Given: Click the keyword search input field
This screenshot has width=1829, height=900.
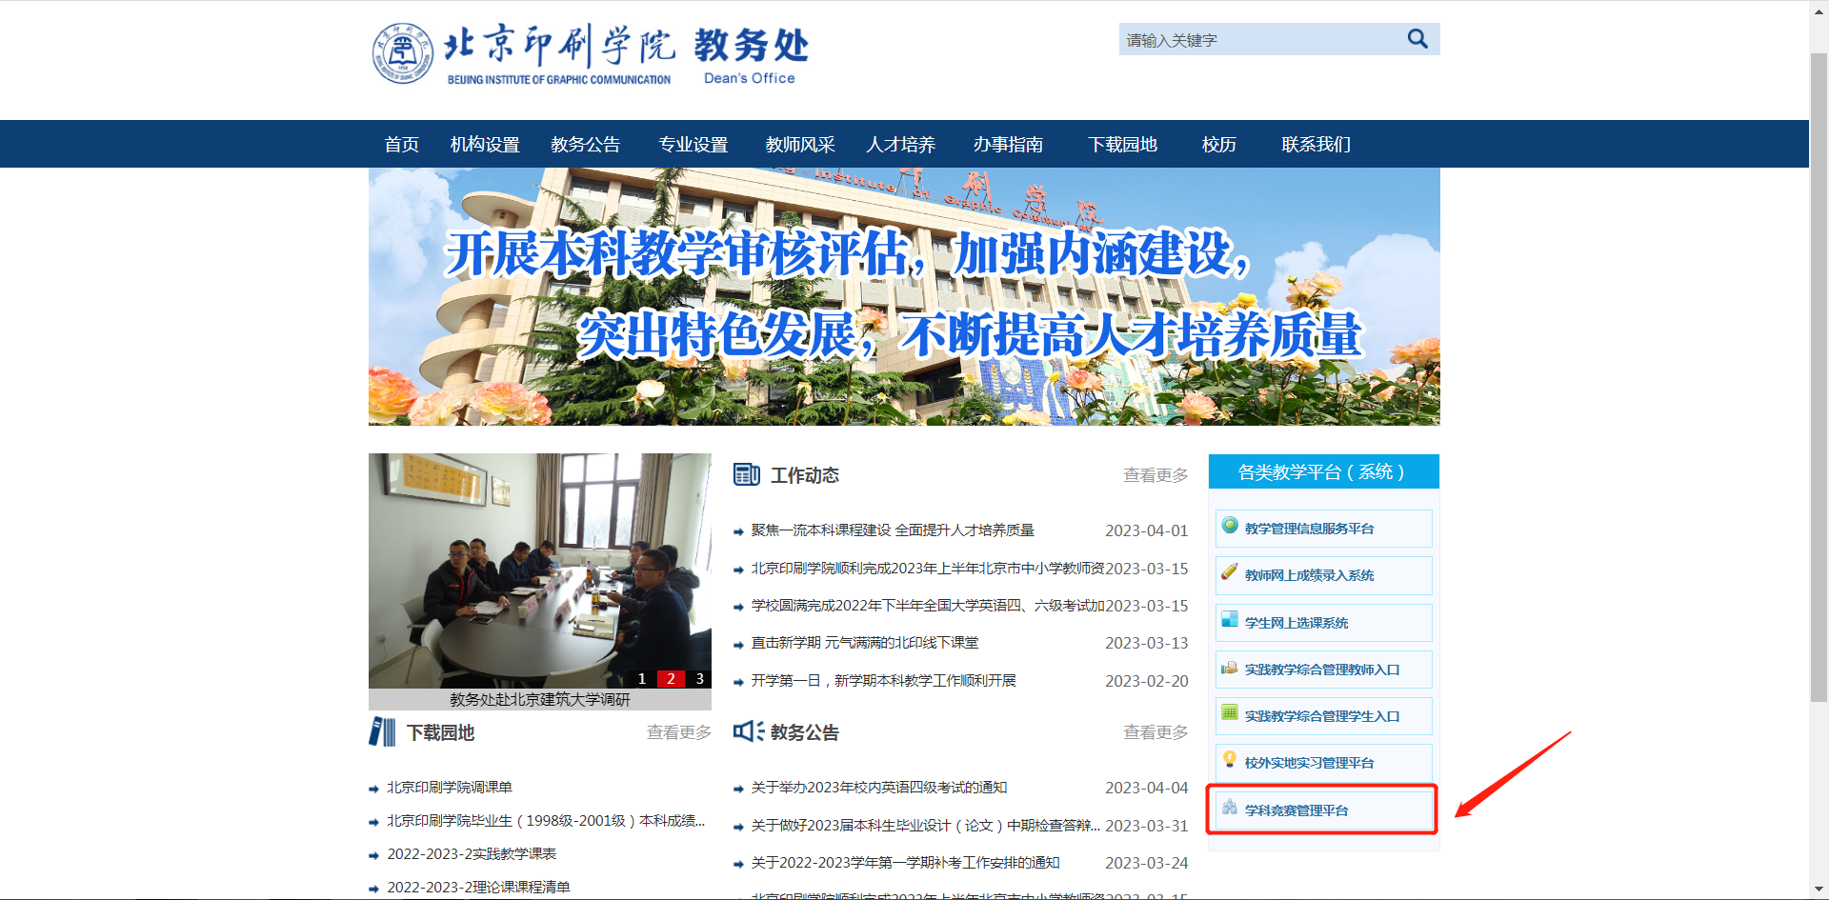Looking at the screenshot, I should [x=1257, y=40].
